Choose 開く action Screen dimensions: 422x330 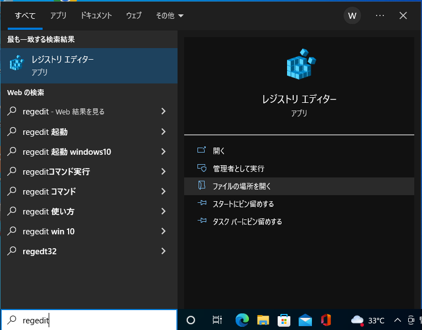tap(299, 150)
